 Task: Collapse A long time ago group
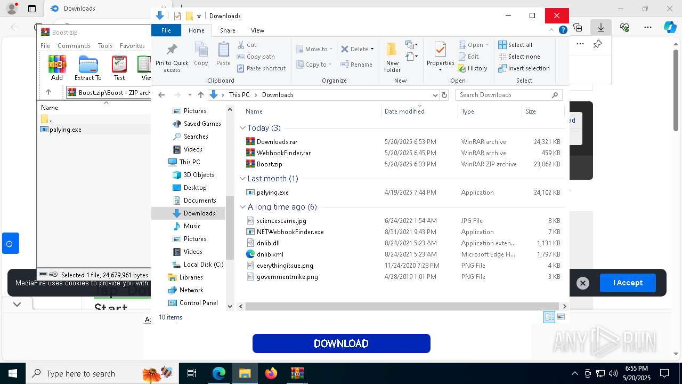242,207
